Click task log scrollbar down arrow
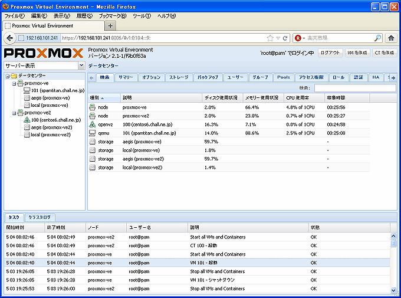Viewport: 401px width, 298px height. [393, 290]
